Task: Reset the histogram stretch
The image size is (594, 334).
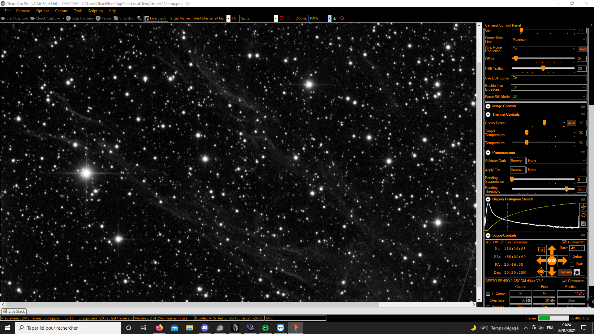Action: (583, 215)
